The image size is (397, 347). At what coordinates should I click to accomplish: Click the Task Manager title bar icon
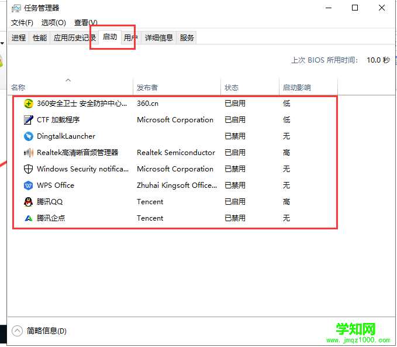16,8
